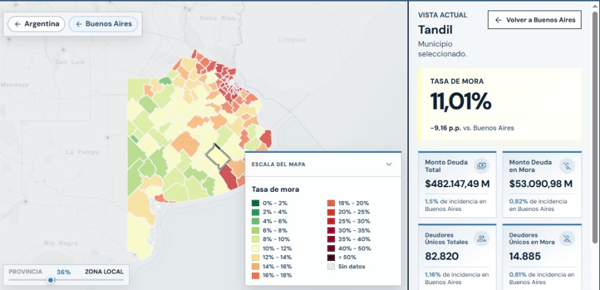The image size is (600, 290).
Task: Click the Deudores Únicos Totales people icon
Action: (x=481, y=239)
